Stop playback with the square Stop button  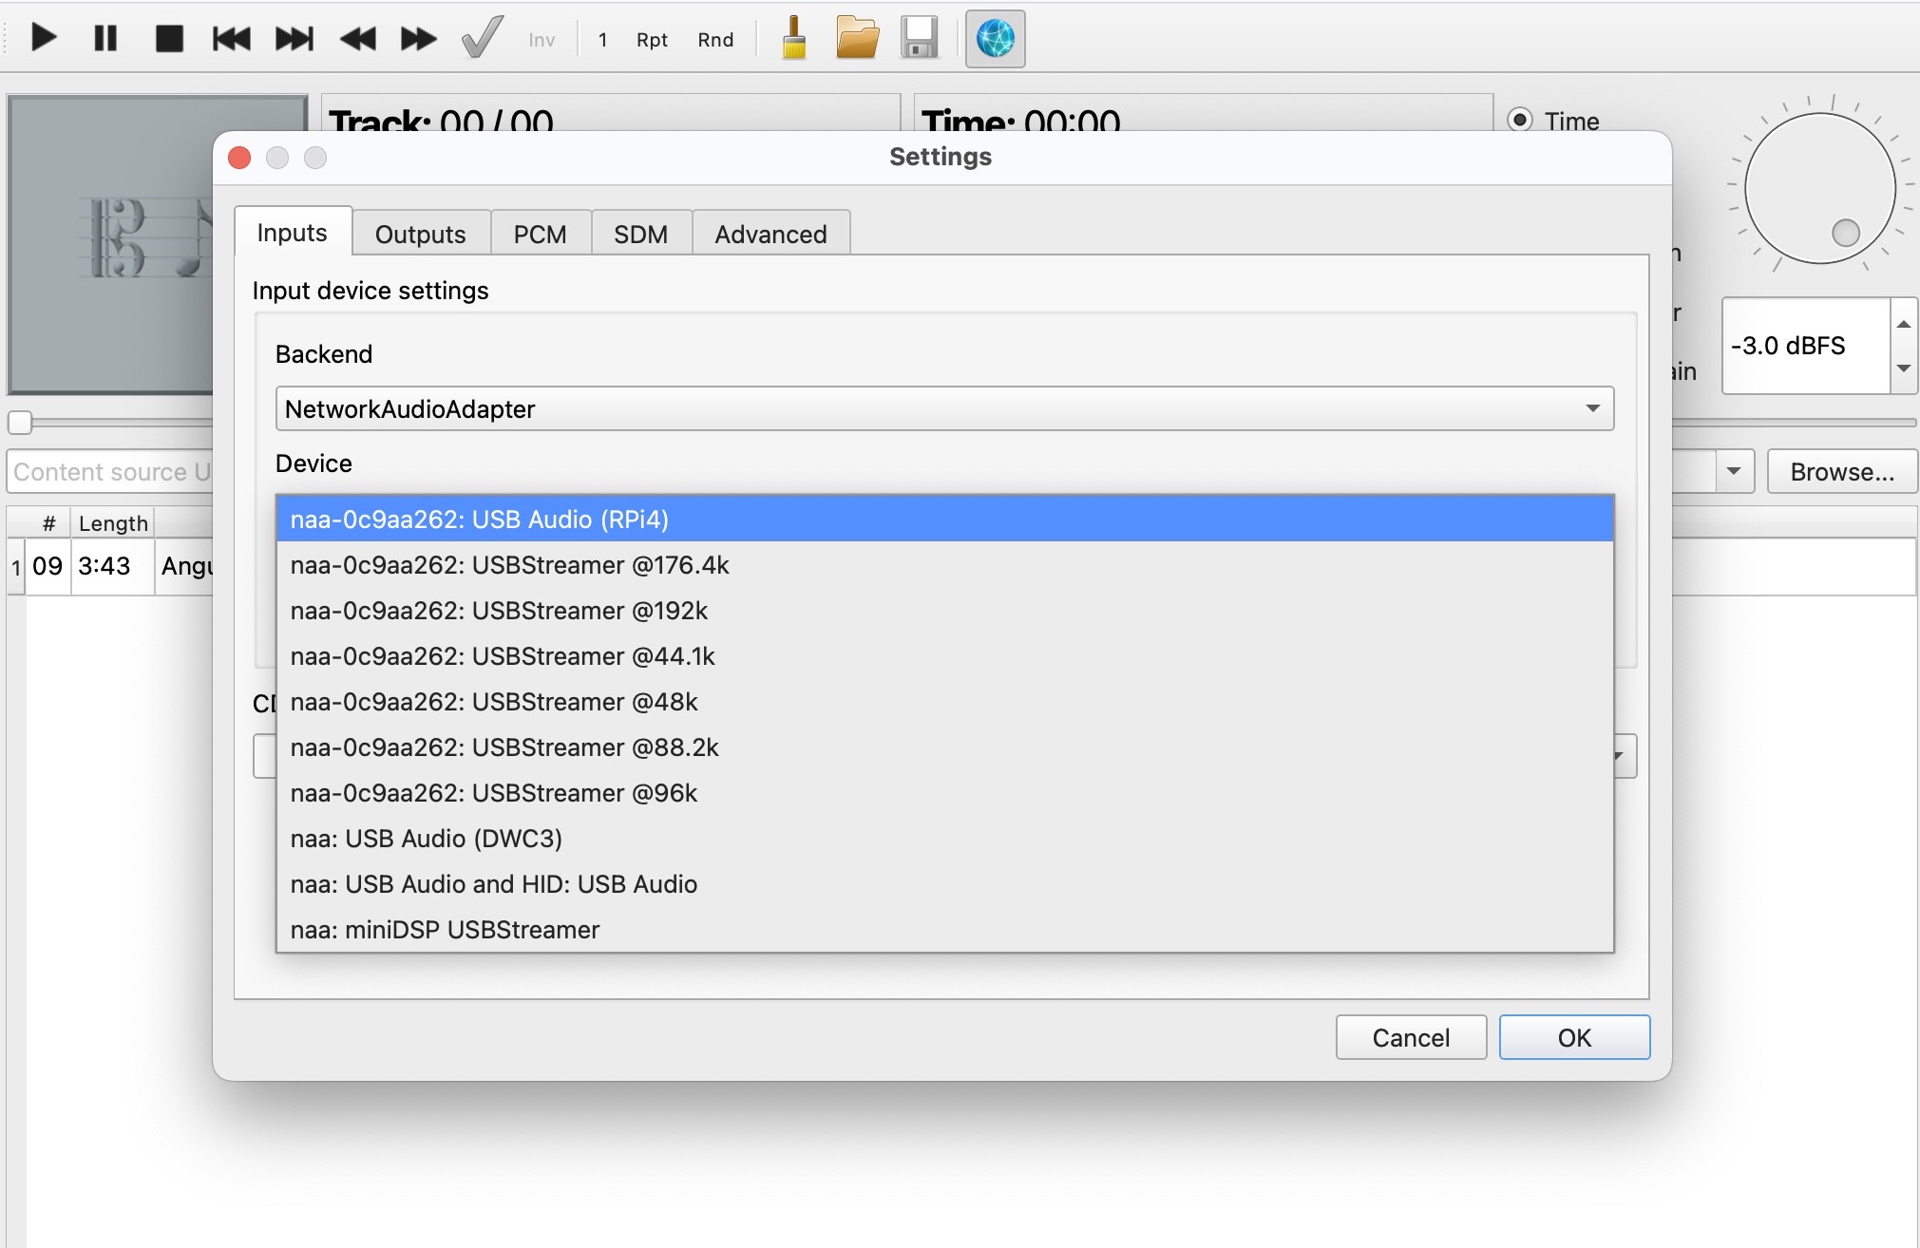click(169, 39)
